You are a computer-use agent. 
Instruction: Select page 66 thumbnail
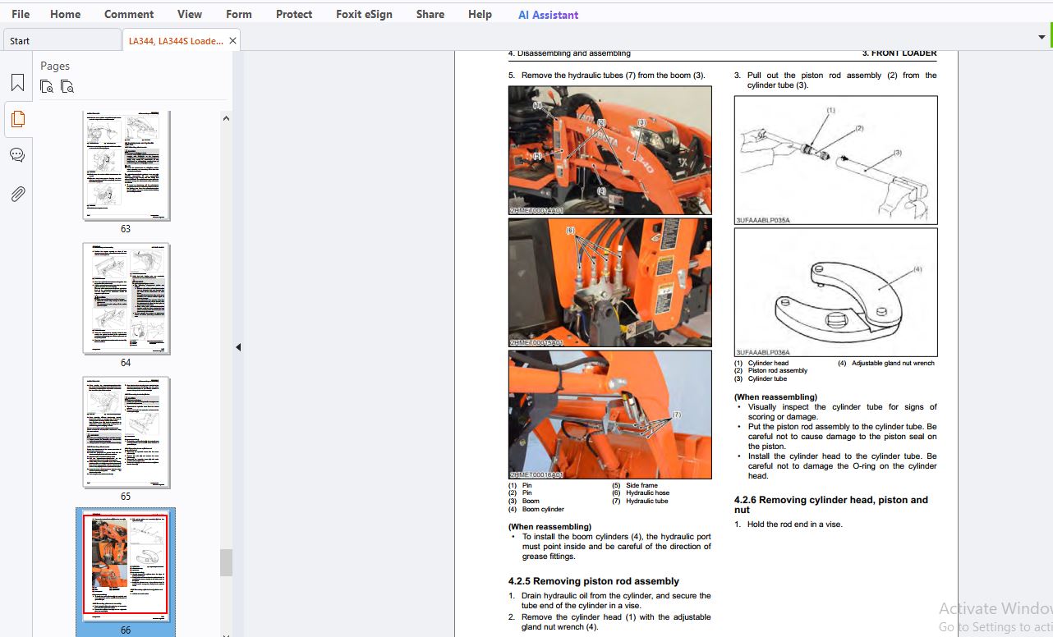pyautogui.click(x=126, y=566)
